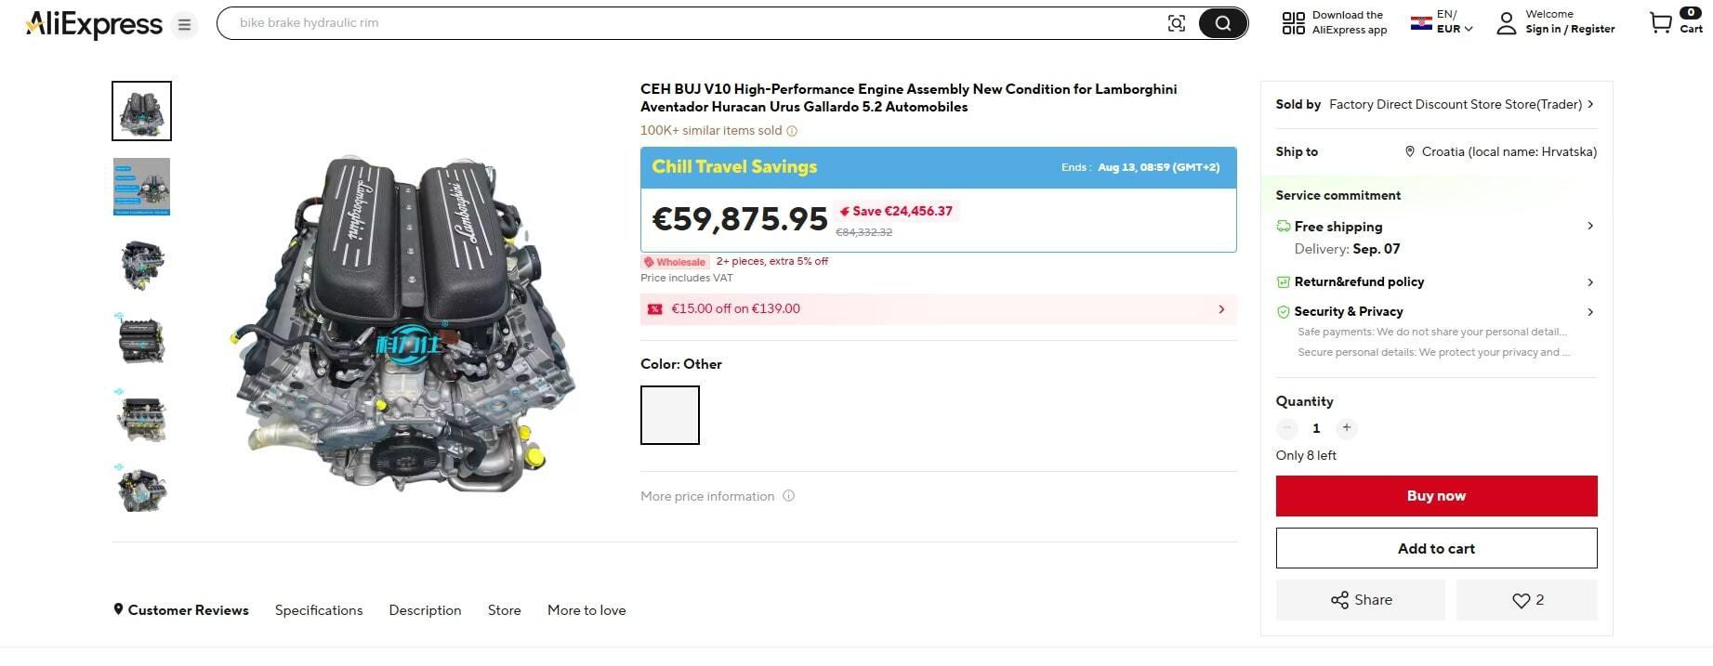Click the heart wishlist icon
The width and height of the screenshot is (1713, 666).
pos(1521,600)
